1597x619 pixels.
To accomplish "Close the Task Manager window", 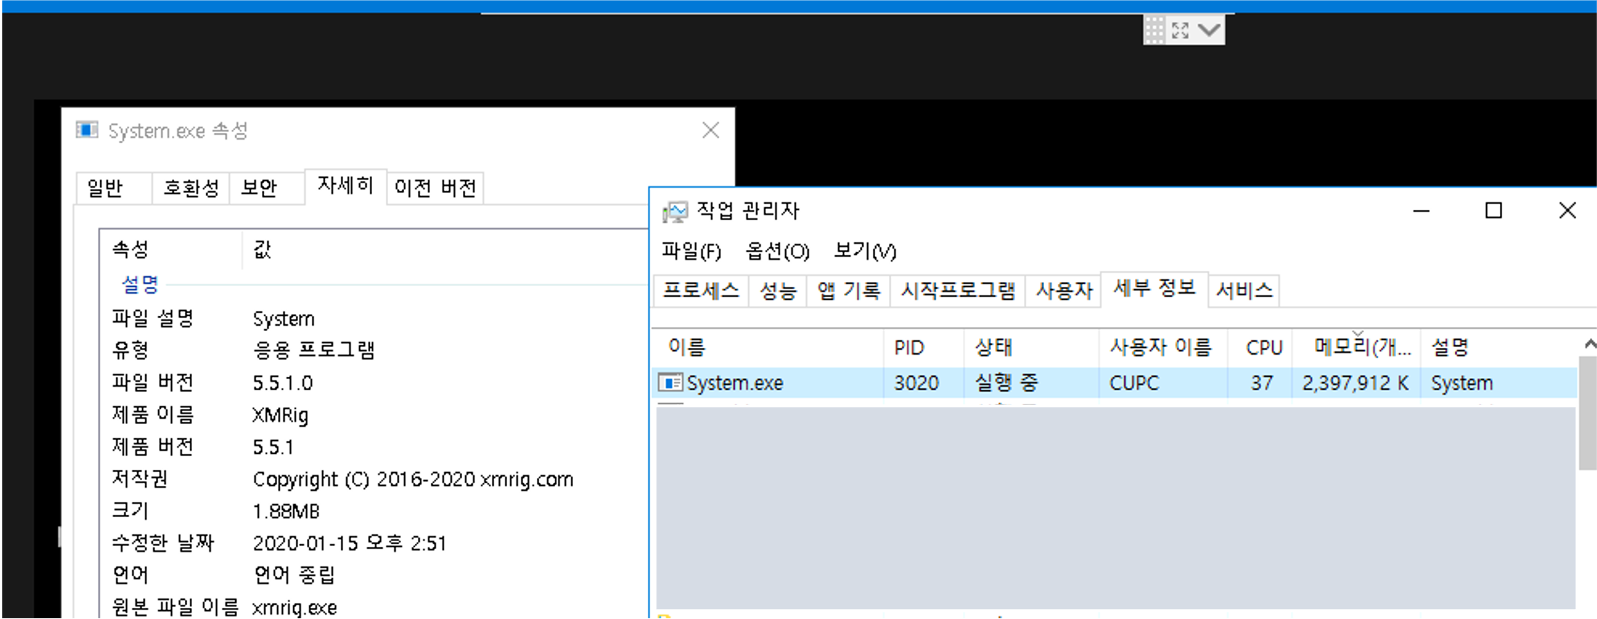I will [1567, 211].
